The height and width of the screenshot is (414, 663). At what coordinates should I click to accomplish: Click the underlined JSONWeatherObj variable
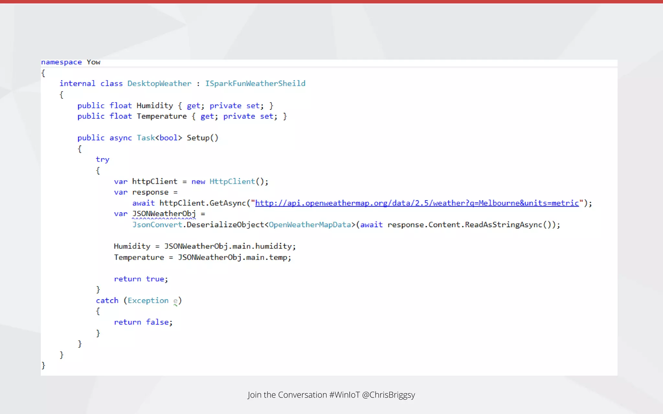point(164,214)
